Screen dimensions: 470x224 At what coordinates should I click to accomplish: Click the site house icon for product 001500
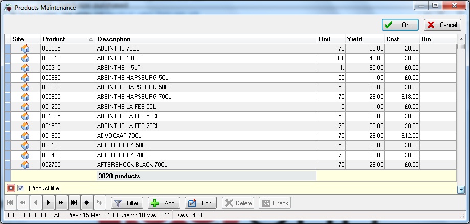click(x=26, y=126)
